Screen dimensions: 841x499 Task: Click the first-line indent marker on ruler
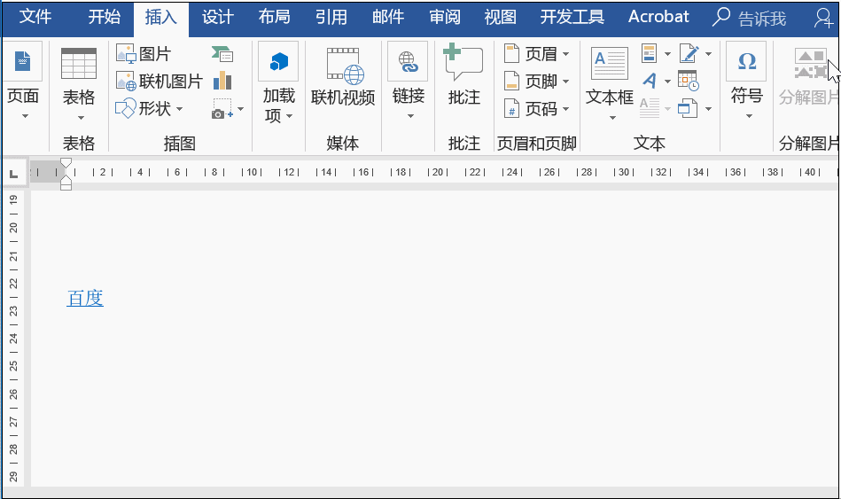(x=66, y=163)
